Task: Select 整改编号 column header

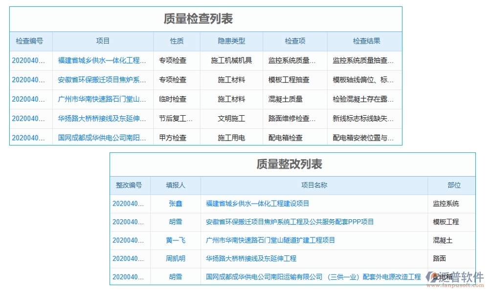Action: [130, 185]
